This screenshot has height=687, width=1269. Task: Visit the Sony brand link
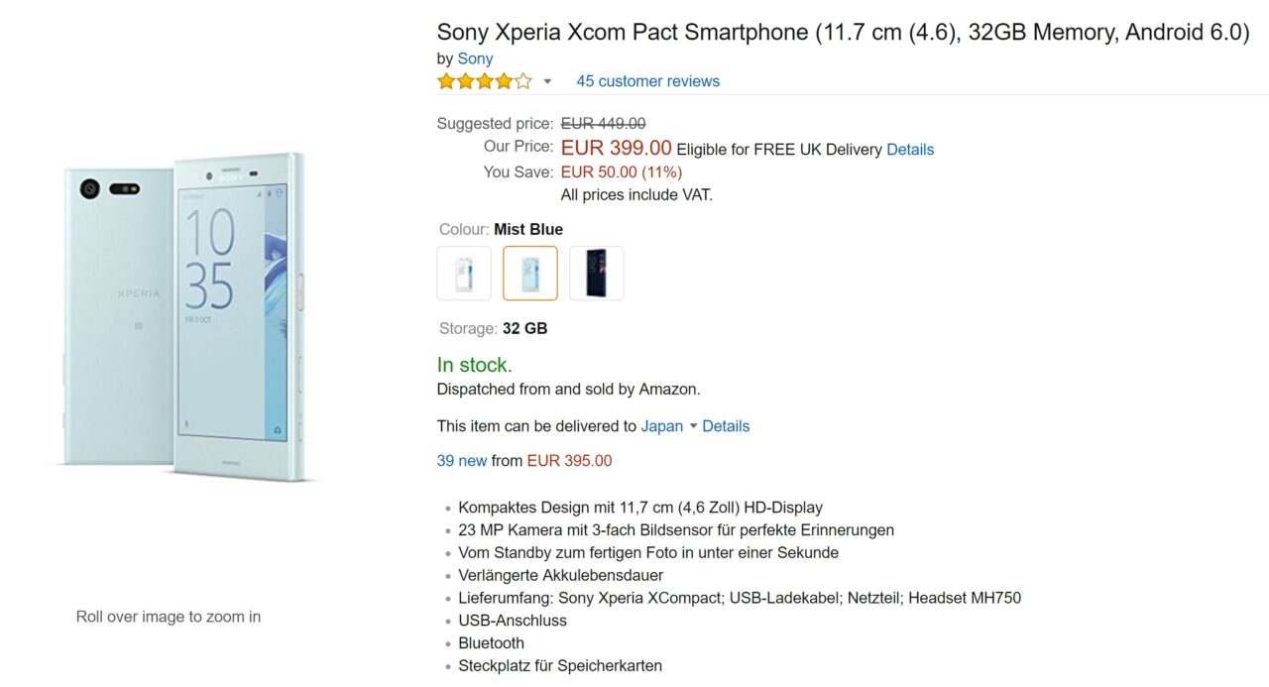(x=475, y=58)
